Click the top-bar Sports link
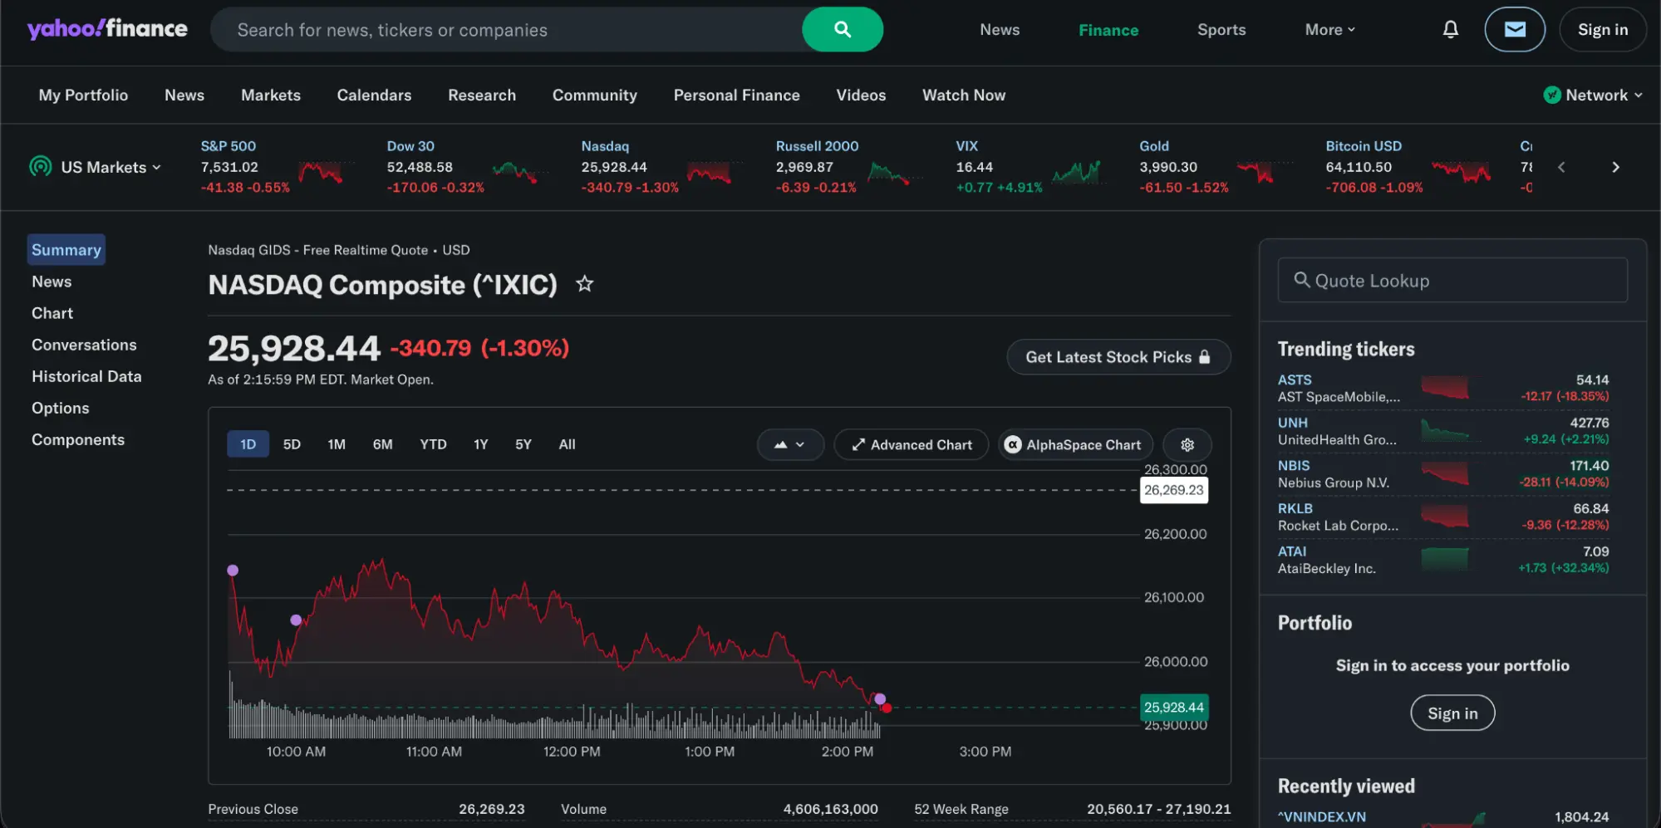Image resolution: width=1661 pixels, height=828 pixels. tap(1221, 29)
